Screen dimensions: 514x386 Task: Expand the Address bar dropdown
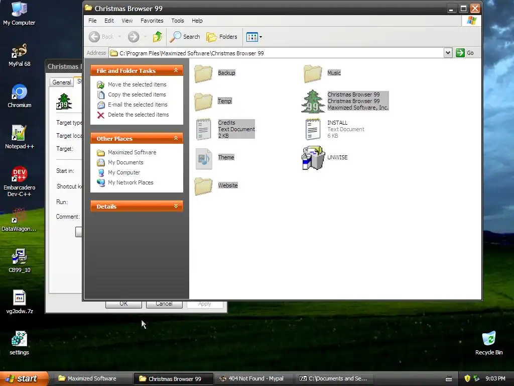[x=448, y=53]
